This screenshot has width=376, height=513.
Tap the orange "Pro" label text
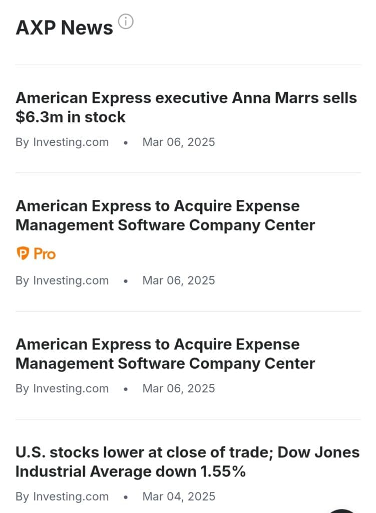[x=45, y=254]
